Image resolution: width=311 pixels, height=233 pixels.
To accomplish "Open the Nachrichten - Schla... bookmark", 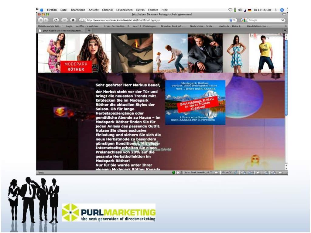I will pos(202,26).
